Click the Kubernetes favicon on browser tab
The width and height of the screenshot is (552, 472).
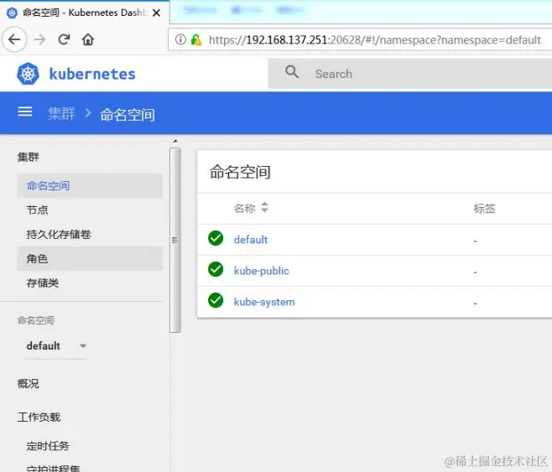(12, 13)
